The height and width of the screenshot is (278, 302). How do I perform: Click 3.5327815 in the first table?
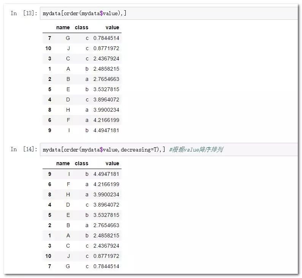coord(106,89)
